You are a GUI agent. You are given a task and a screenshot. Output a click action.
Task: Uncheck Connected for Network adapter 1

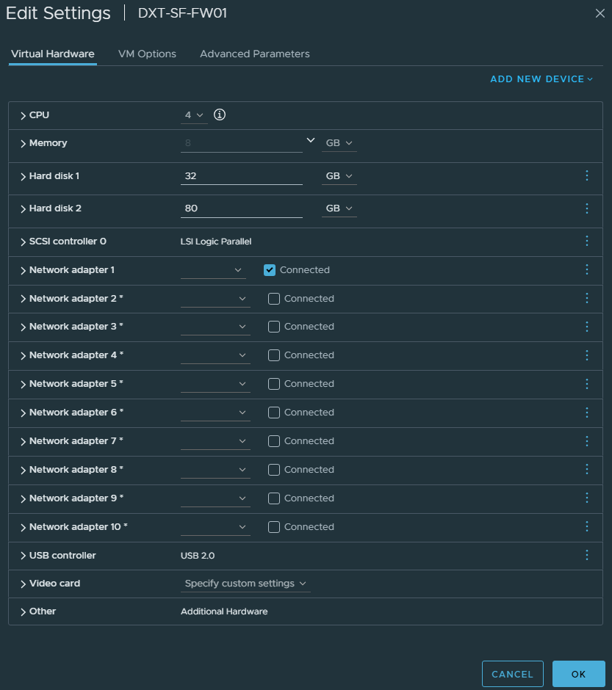click(270, 270)
